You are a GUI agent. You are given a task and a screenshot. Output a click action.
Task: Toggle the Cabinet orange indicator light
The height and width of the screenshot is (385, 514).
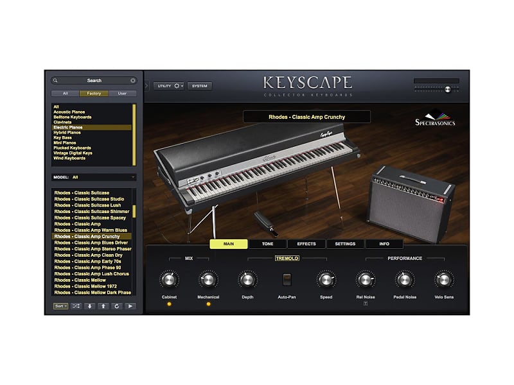pos(169,304)
